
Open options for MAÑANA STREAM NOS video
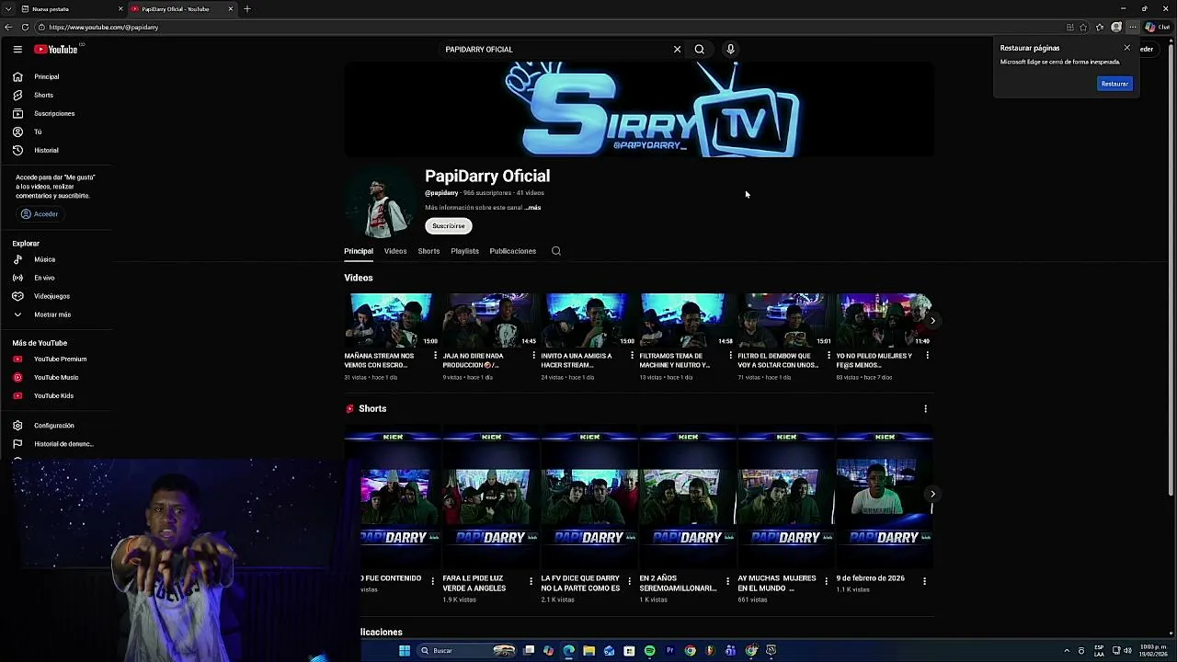tap(435, 355)
